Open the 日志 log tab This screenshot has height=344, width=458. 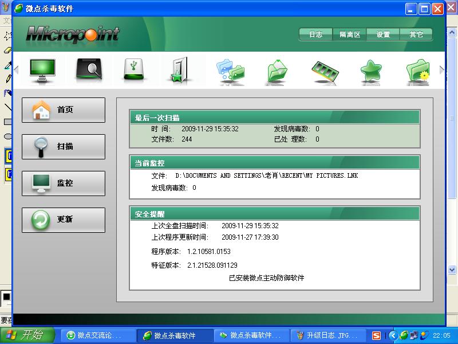tap(316, 34)
